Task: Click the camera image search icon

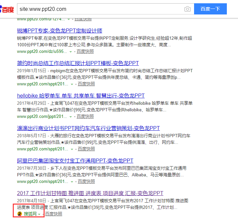Action: pyautogui.click(x=188, y=9)
